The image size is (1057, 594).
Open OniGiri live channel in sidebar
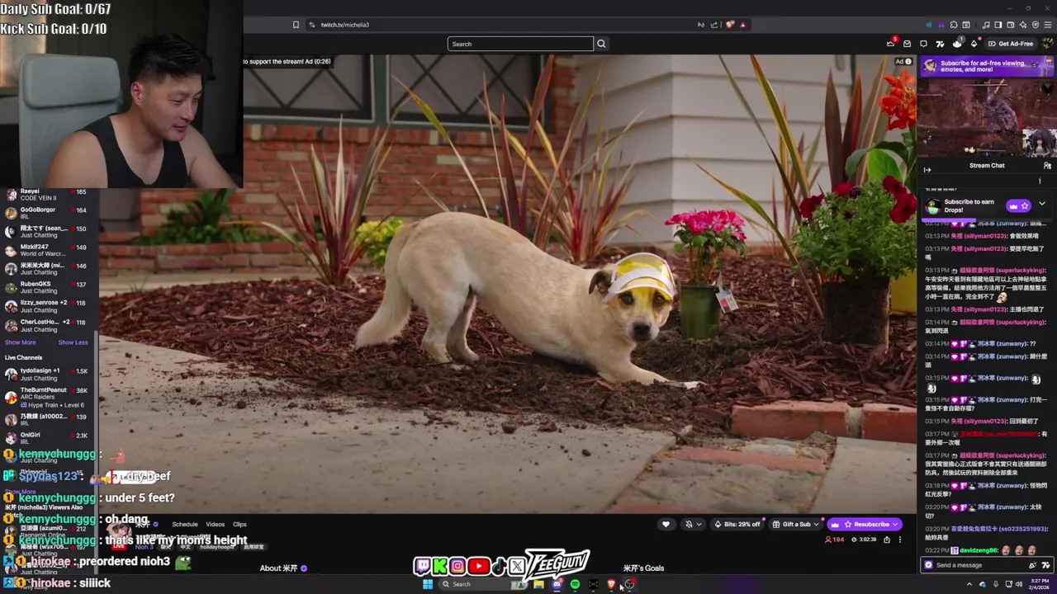47,438
